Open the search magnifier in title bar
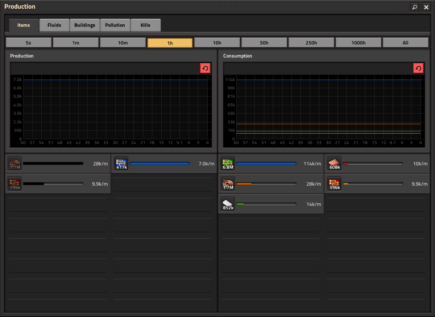The height and width of the screenshot is (317, 435). click(x=415, y=7)
